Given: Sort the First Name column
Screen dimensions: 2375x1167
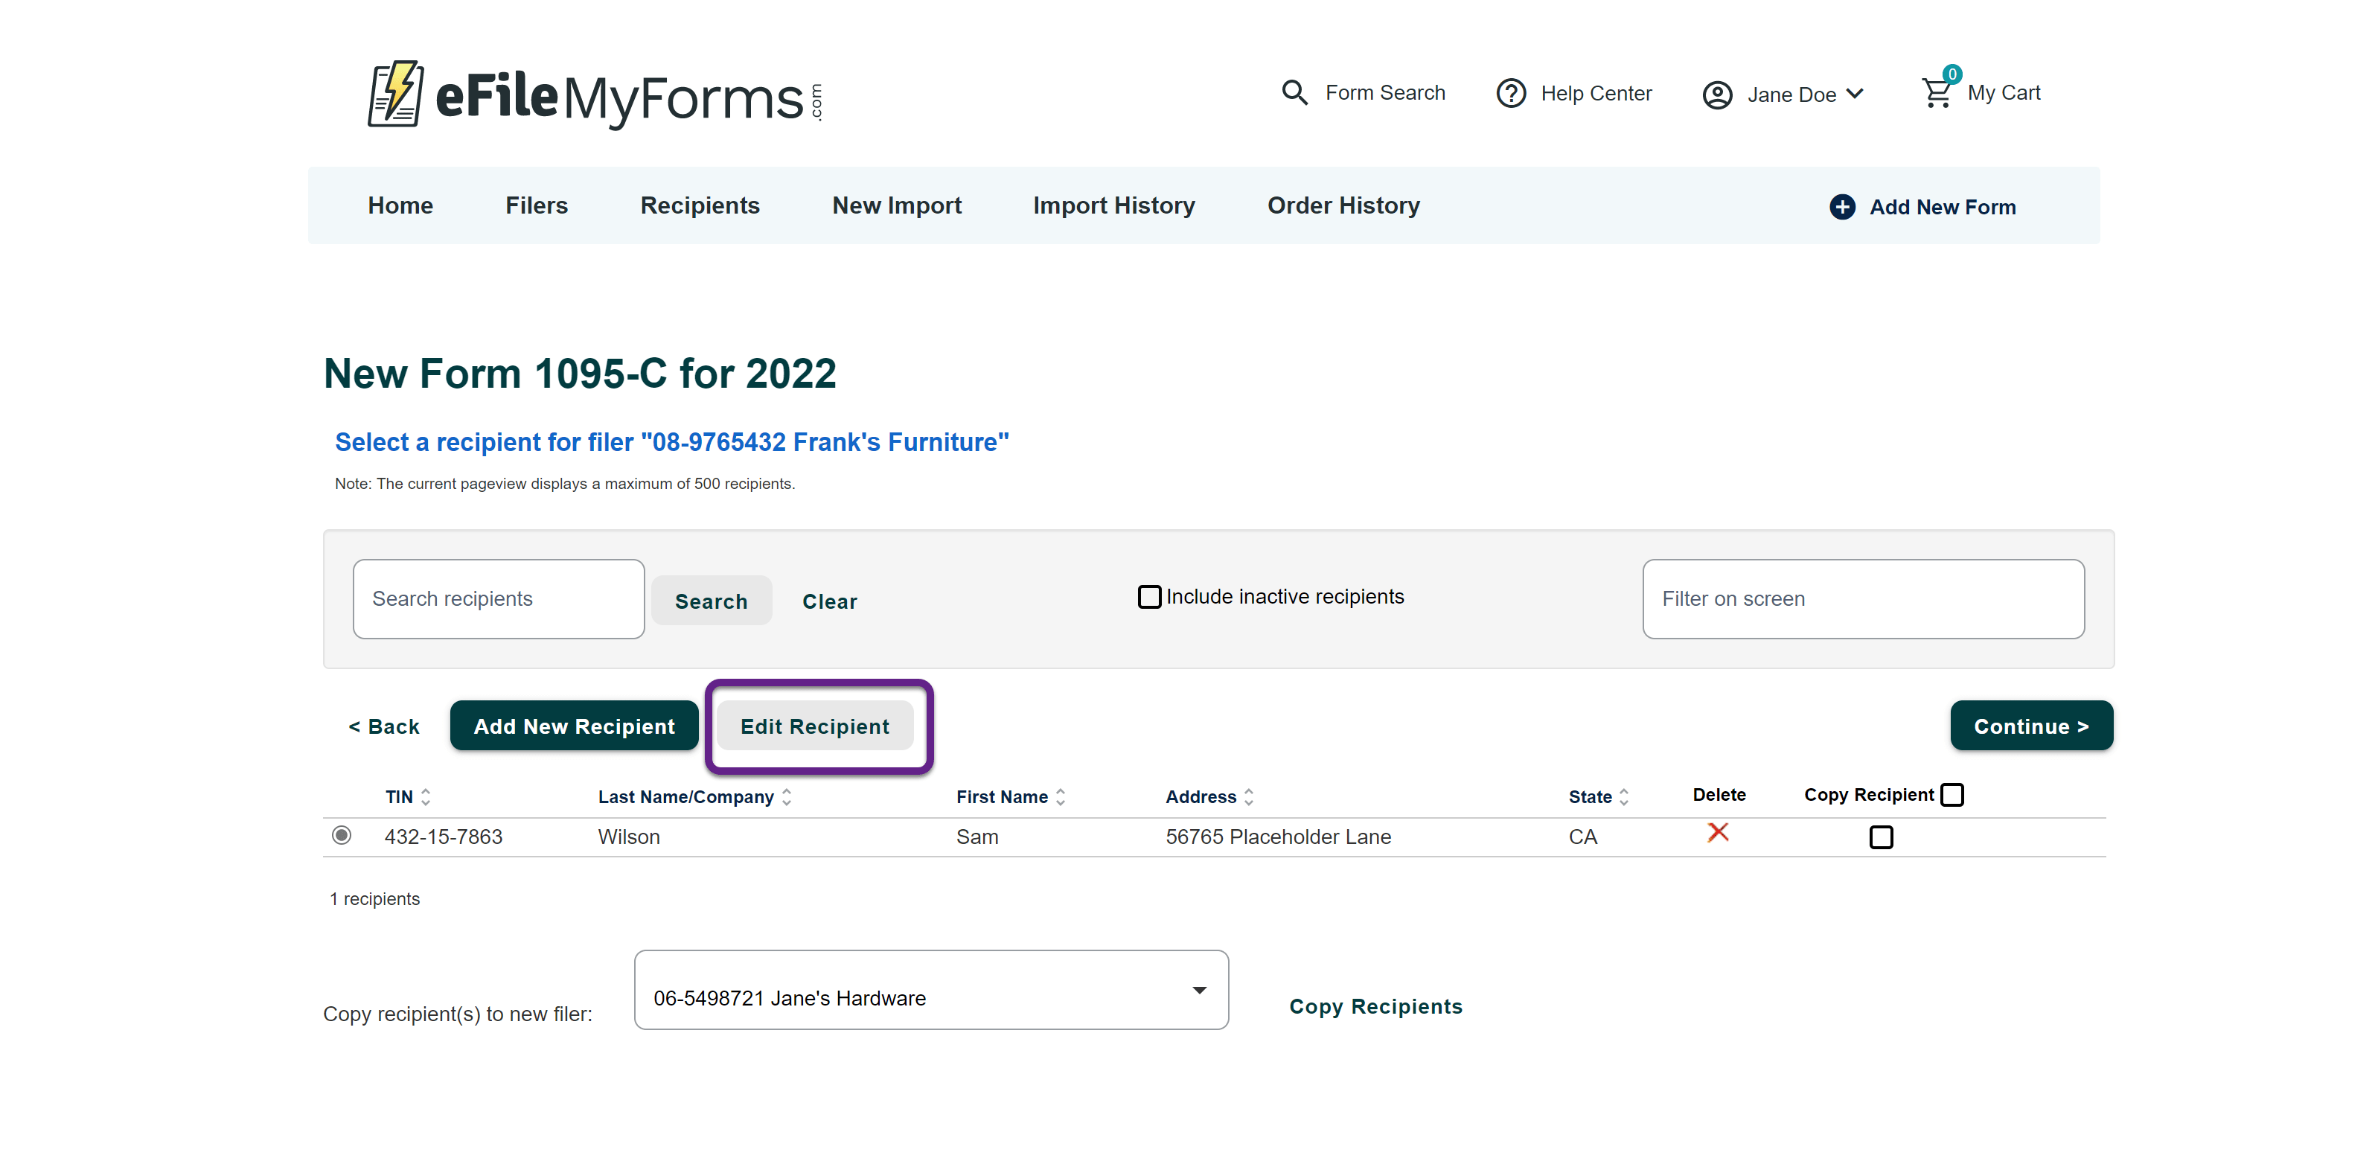Looking at the screenshot, I should 1061,796.
